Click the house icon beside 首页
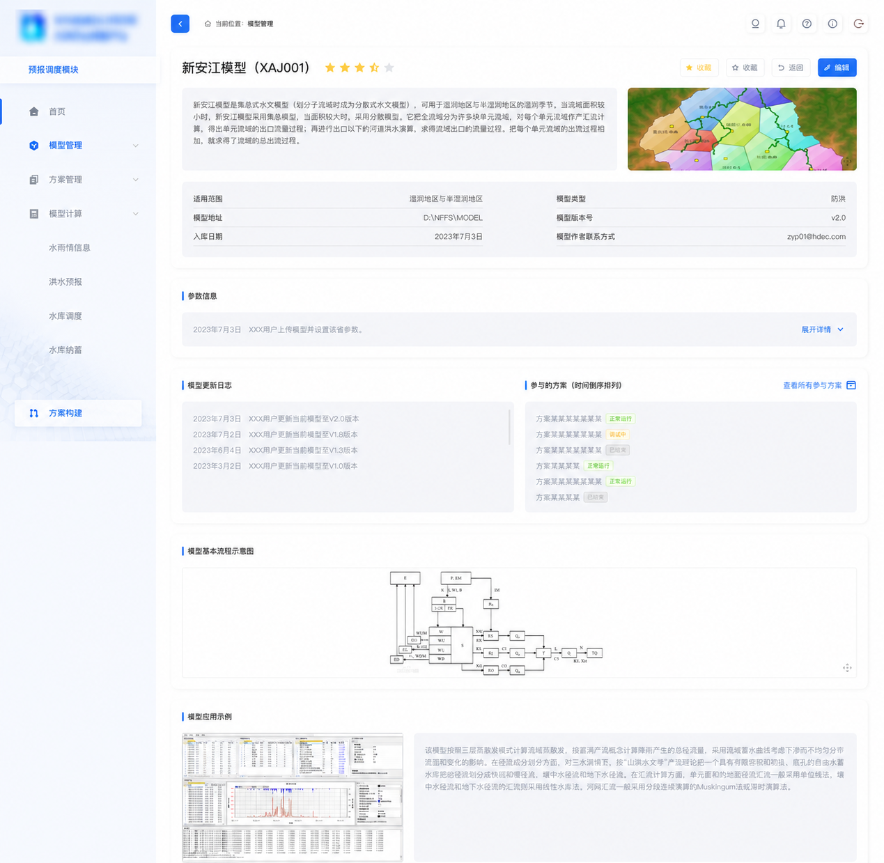The height and width of the screenshot is (863, 884). point(34,111)
